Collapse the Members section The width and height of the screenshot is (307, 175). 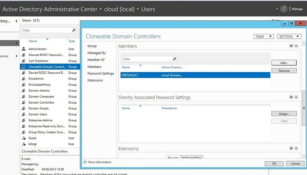pos(296,46)
